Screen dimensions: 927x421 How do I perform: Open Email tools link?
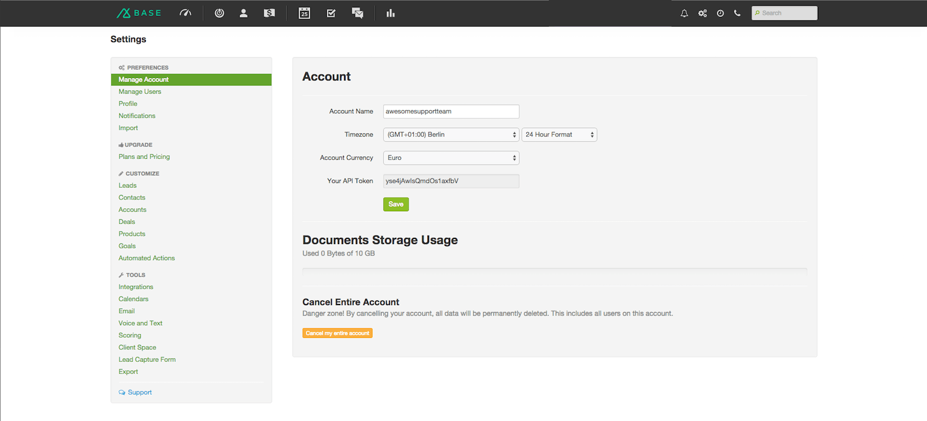pos(127,311)
